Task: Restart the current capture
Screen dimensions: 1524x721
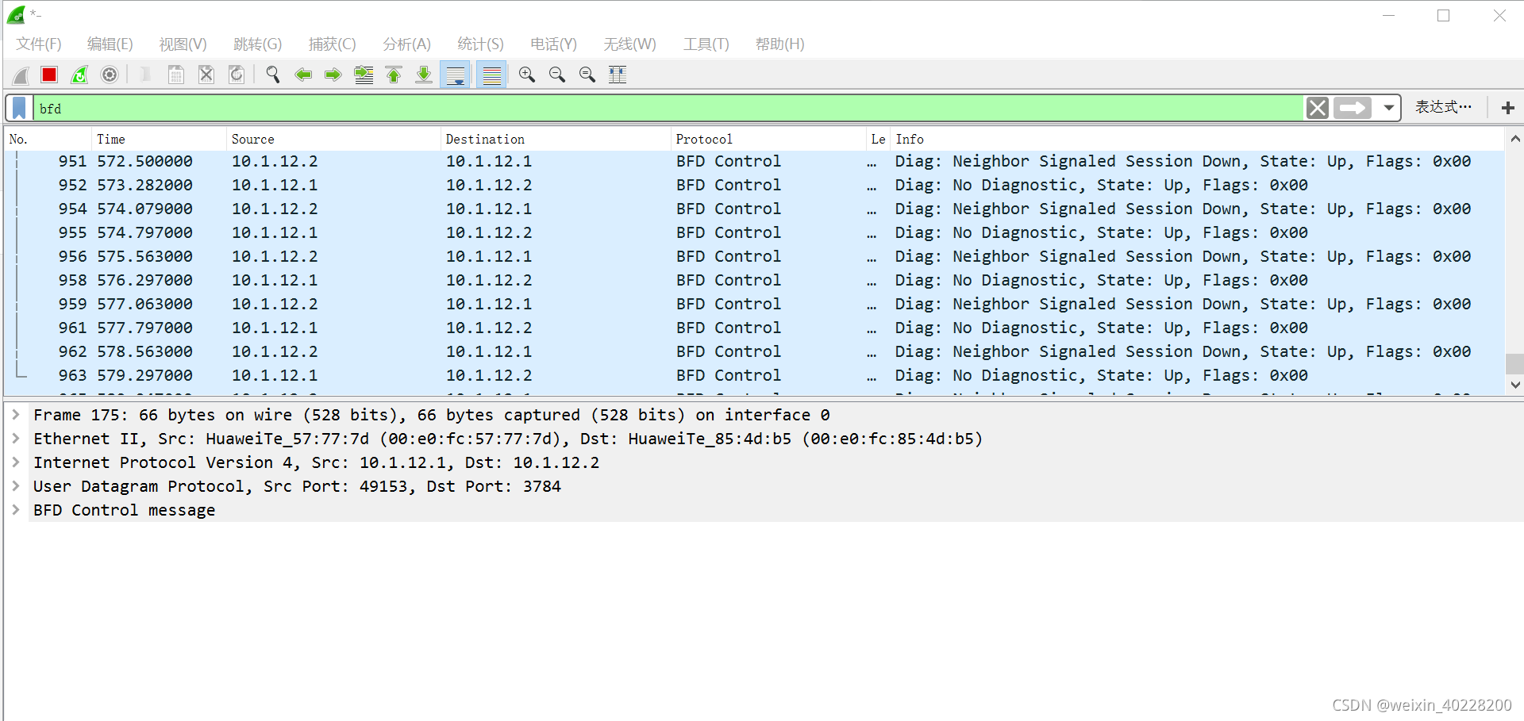Action: (79, 75)
